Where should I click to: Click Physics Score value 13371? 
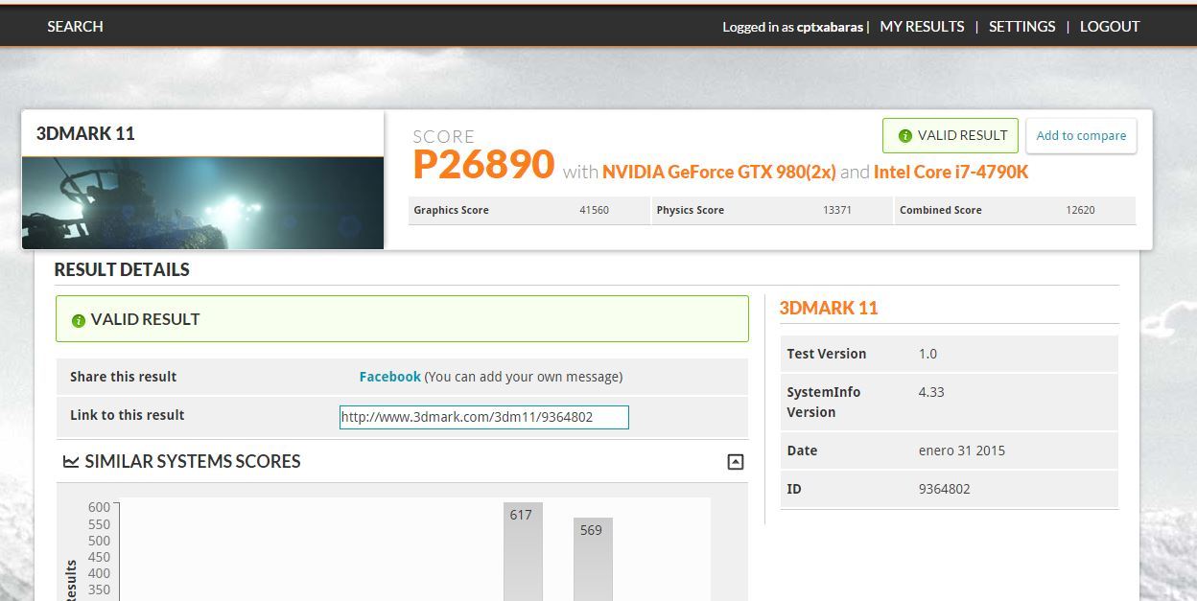click(836, 210)
